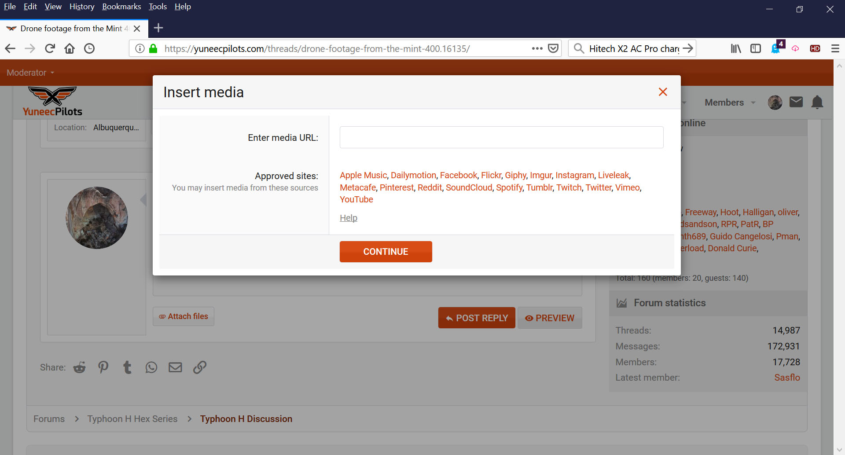Open the inbox envelope icon
The height and width of the screenshot is (455, 845).
click(796, 103)
